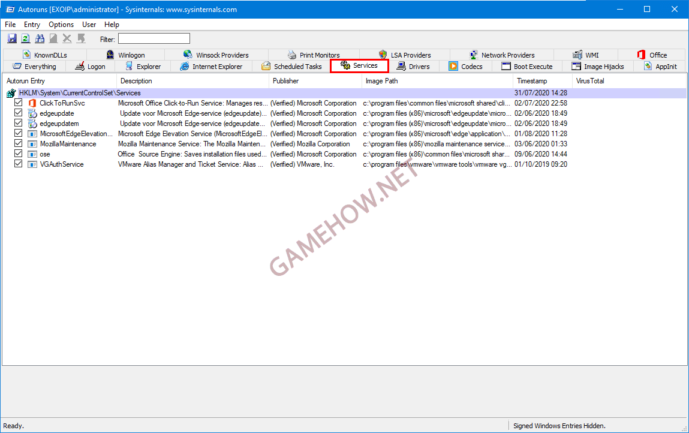Click the Autoruns title bar app icon
689x433 pixels.
(10, 9)
